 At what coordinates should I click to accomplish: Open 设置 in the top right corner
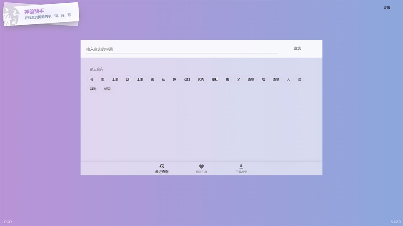387,7
